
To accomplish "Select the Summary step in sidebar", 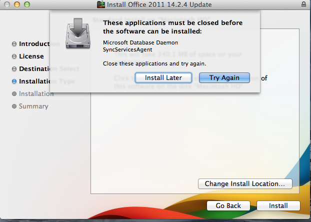I will click(x=33, y=106).
